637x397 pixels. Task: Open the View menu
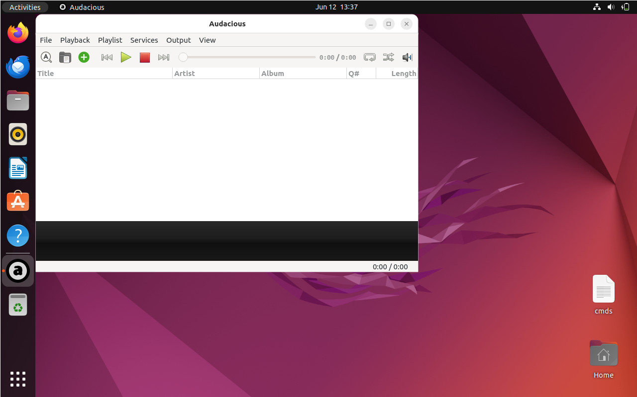pyautogui.click(x=208, y=40)
